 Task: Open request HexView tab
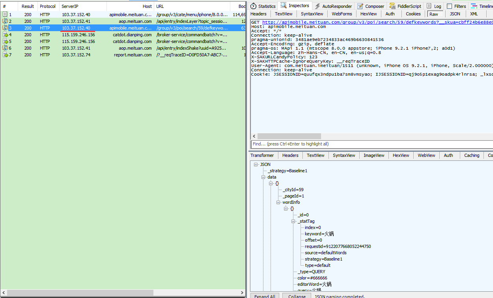tap(369, 14)
